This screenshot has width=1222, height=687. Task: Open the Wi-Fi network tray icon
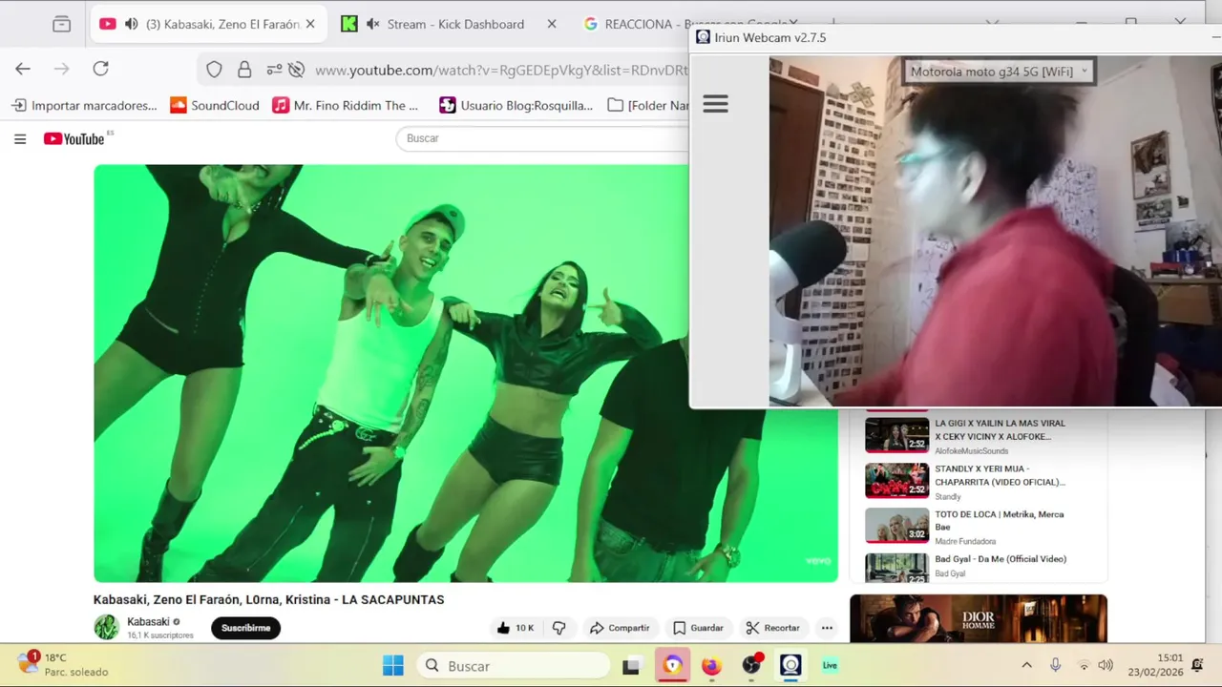coord(1084,666)
